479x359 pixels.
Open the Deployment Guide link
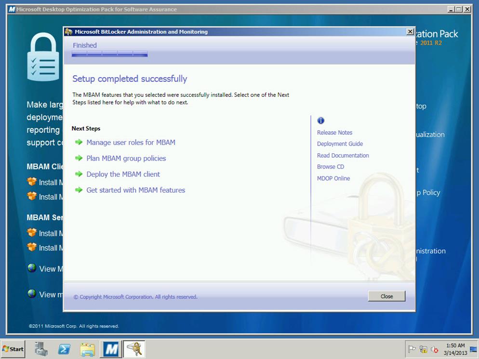pos(340,144)
